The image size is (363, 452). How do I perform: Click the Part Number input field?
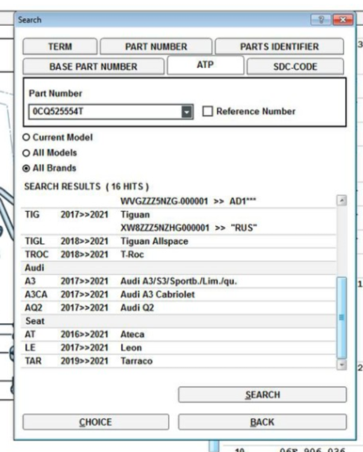[x=105, y=111]
